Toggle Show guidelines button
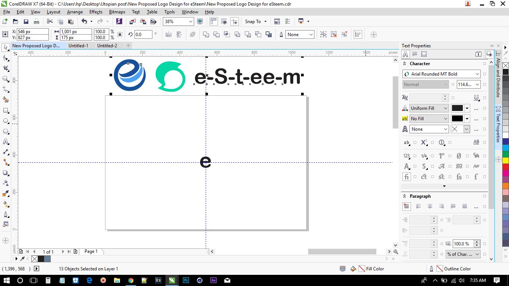This screenshot has width=509, height=286. (234, 22)
